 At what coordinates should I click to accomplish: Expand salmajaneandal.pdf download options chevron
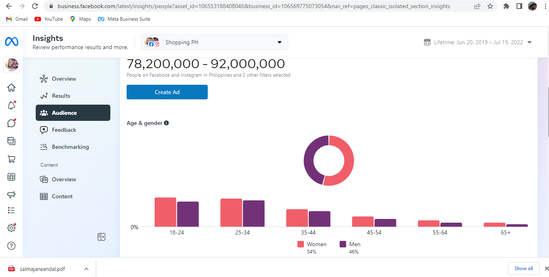pyautogui.click(x=86, y=269)
